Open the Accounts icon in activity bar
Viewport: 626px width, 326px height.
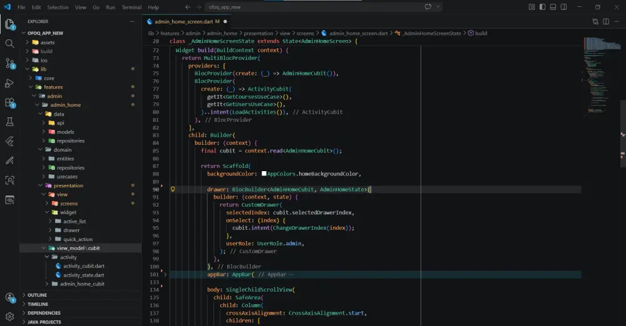coord(9,297)
